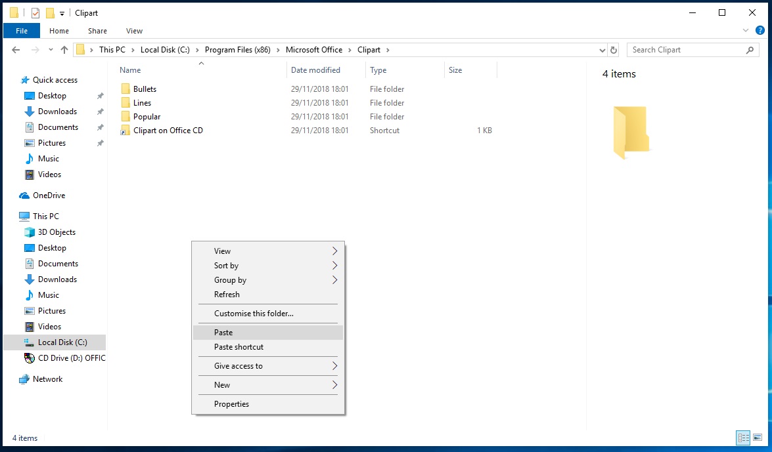Expand the New submenu in context menu
Image resolution: width=772 pixels, height=452 pixels.
334,385
